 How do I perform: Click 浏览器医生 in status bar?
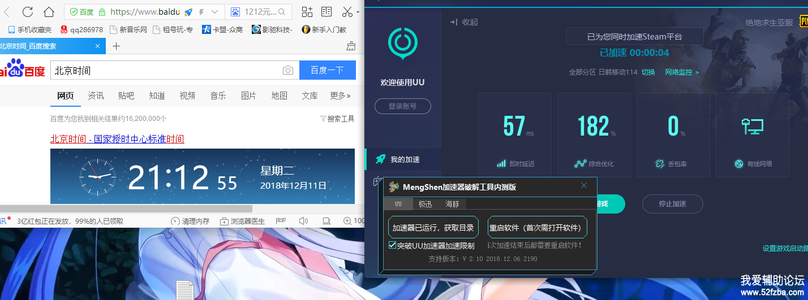point(242,221)
